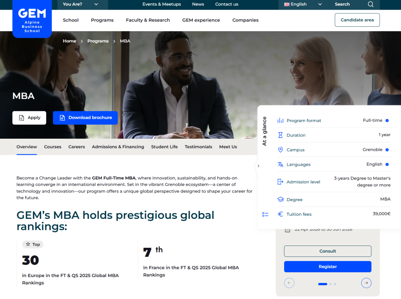The image size is (401, 299).
Task: Click info icon next to Full-time
Action: 387,121
